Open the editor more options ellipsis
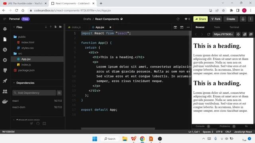Viewport: 255px width, 143px height. (188, 27)
